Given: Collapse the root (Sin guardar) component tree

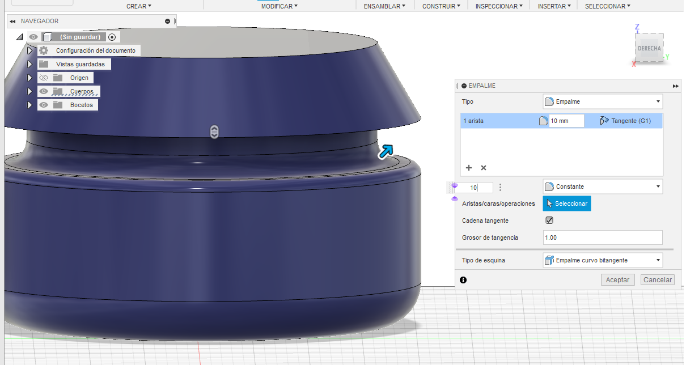Looking at the screenshot, I should click(x=20, y=37).
